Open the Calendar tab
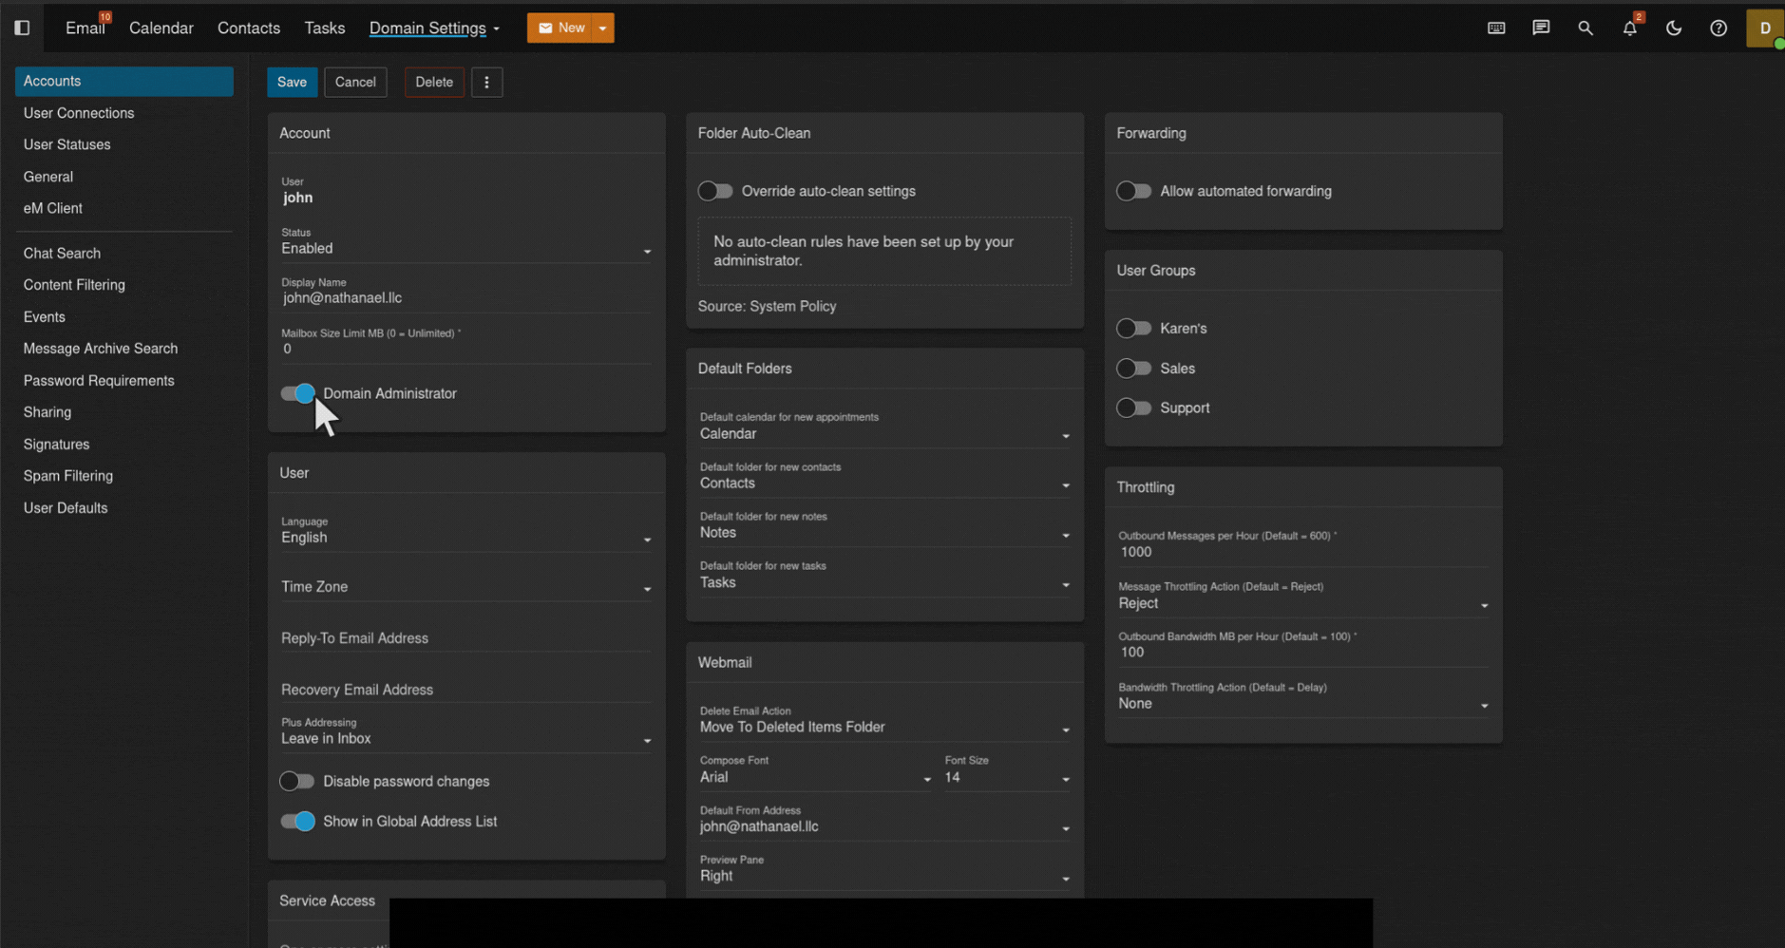The width and height of the screenshot is (1785, 948). [161, 28]
